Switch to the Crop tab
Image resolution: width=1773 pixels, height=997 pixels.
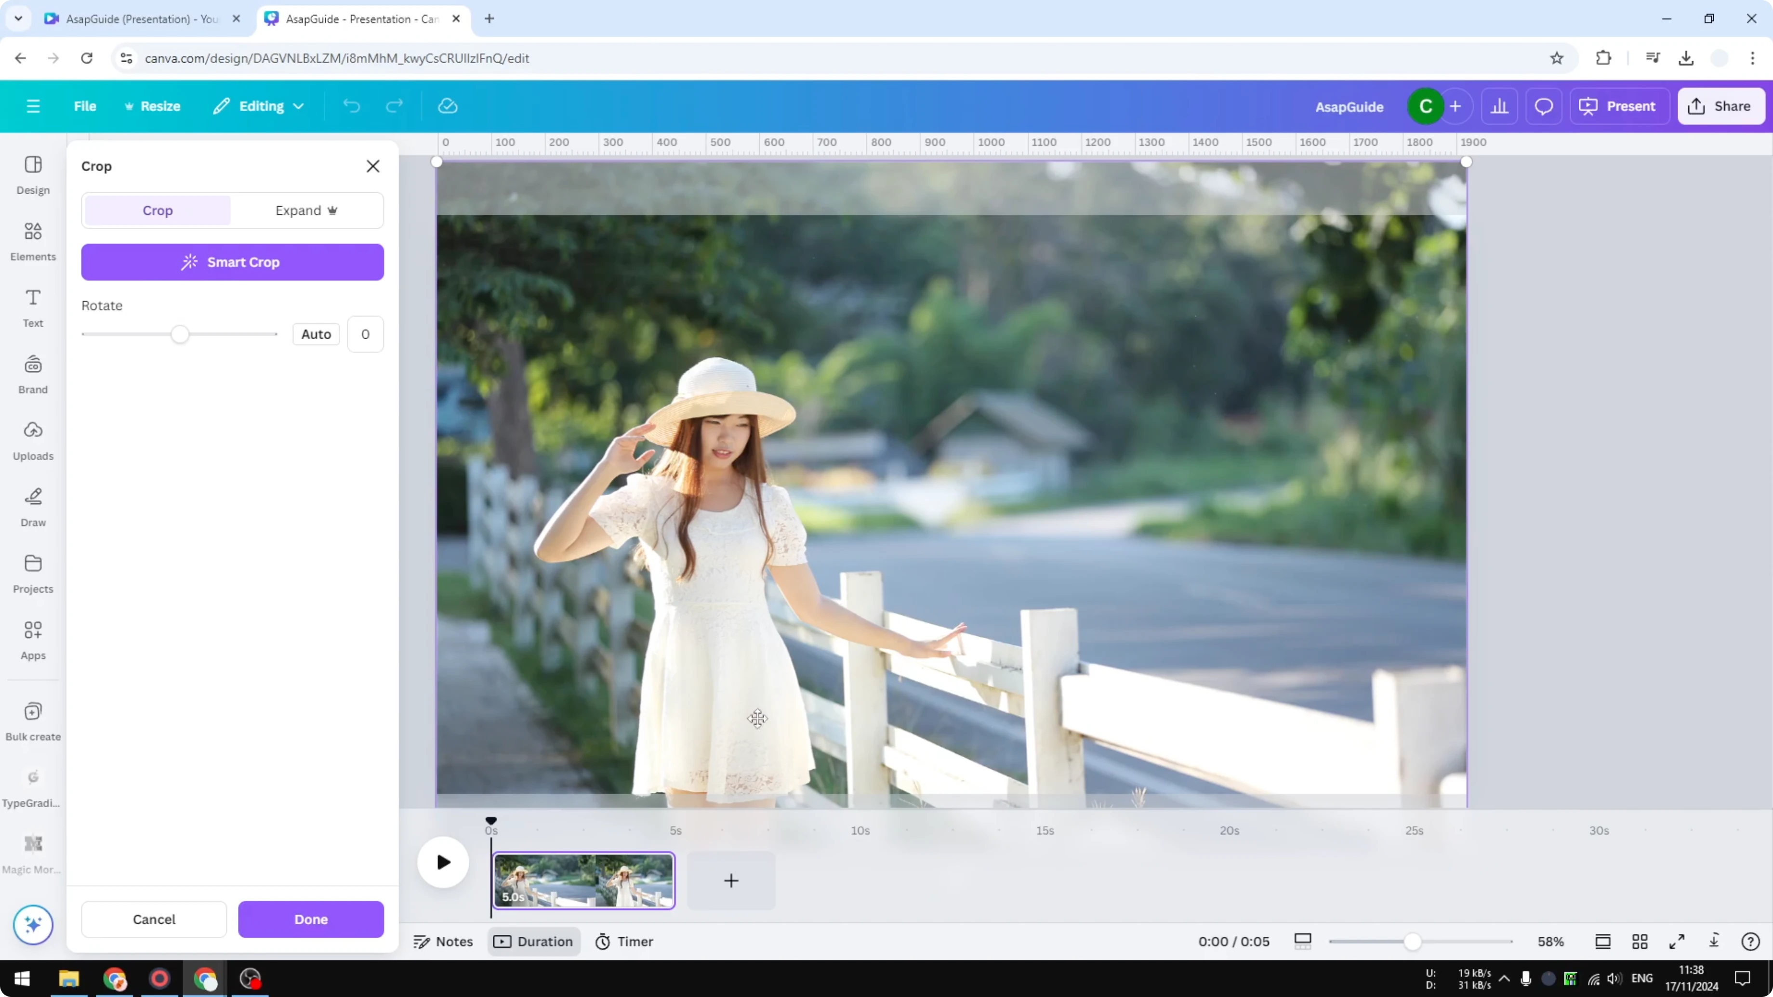point(157,210)
